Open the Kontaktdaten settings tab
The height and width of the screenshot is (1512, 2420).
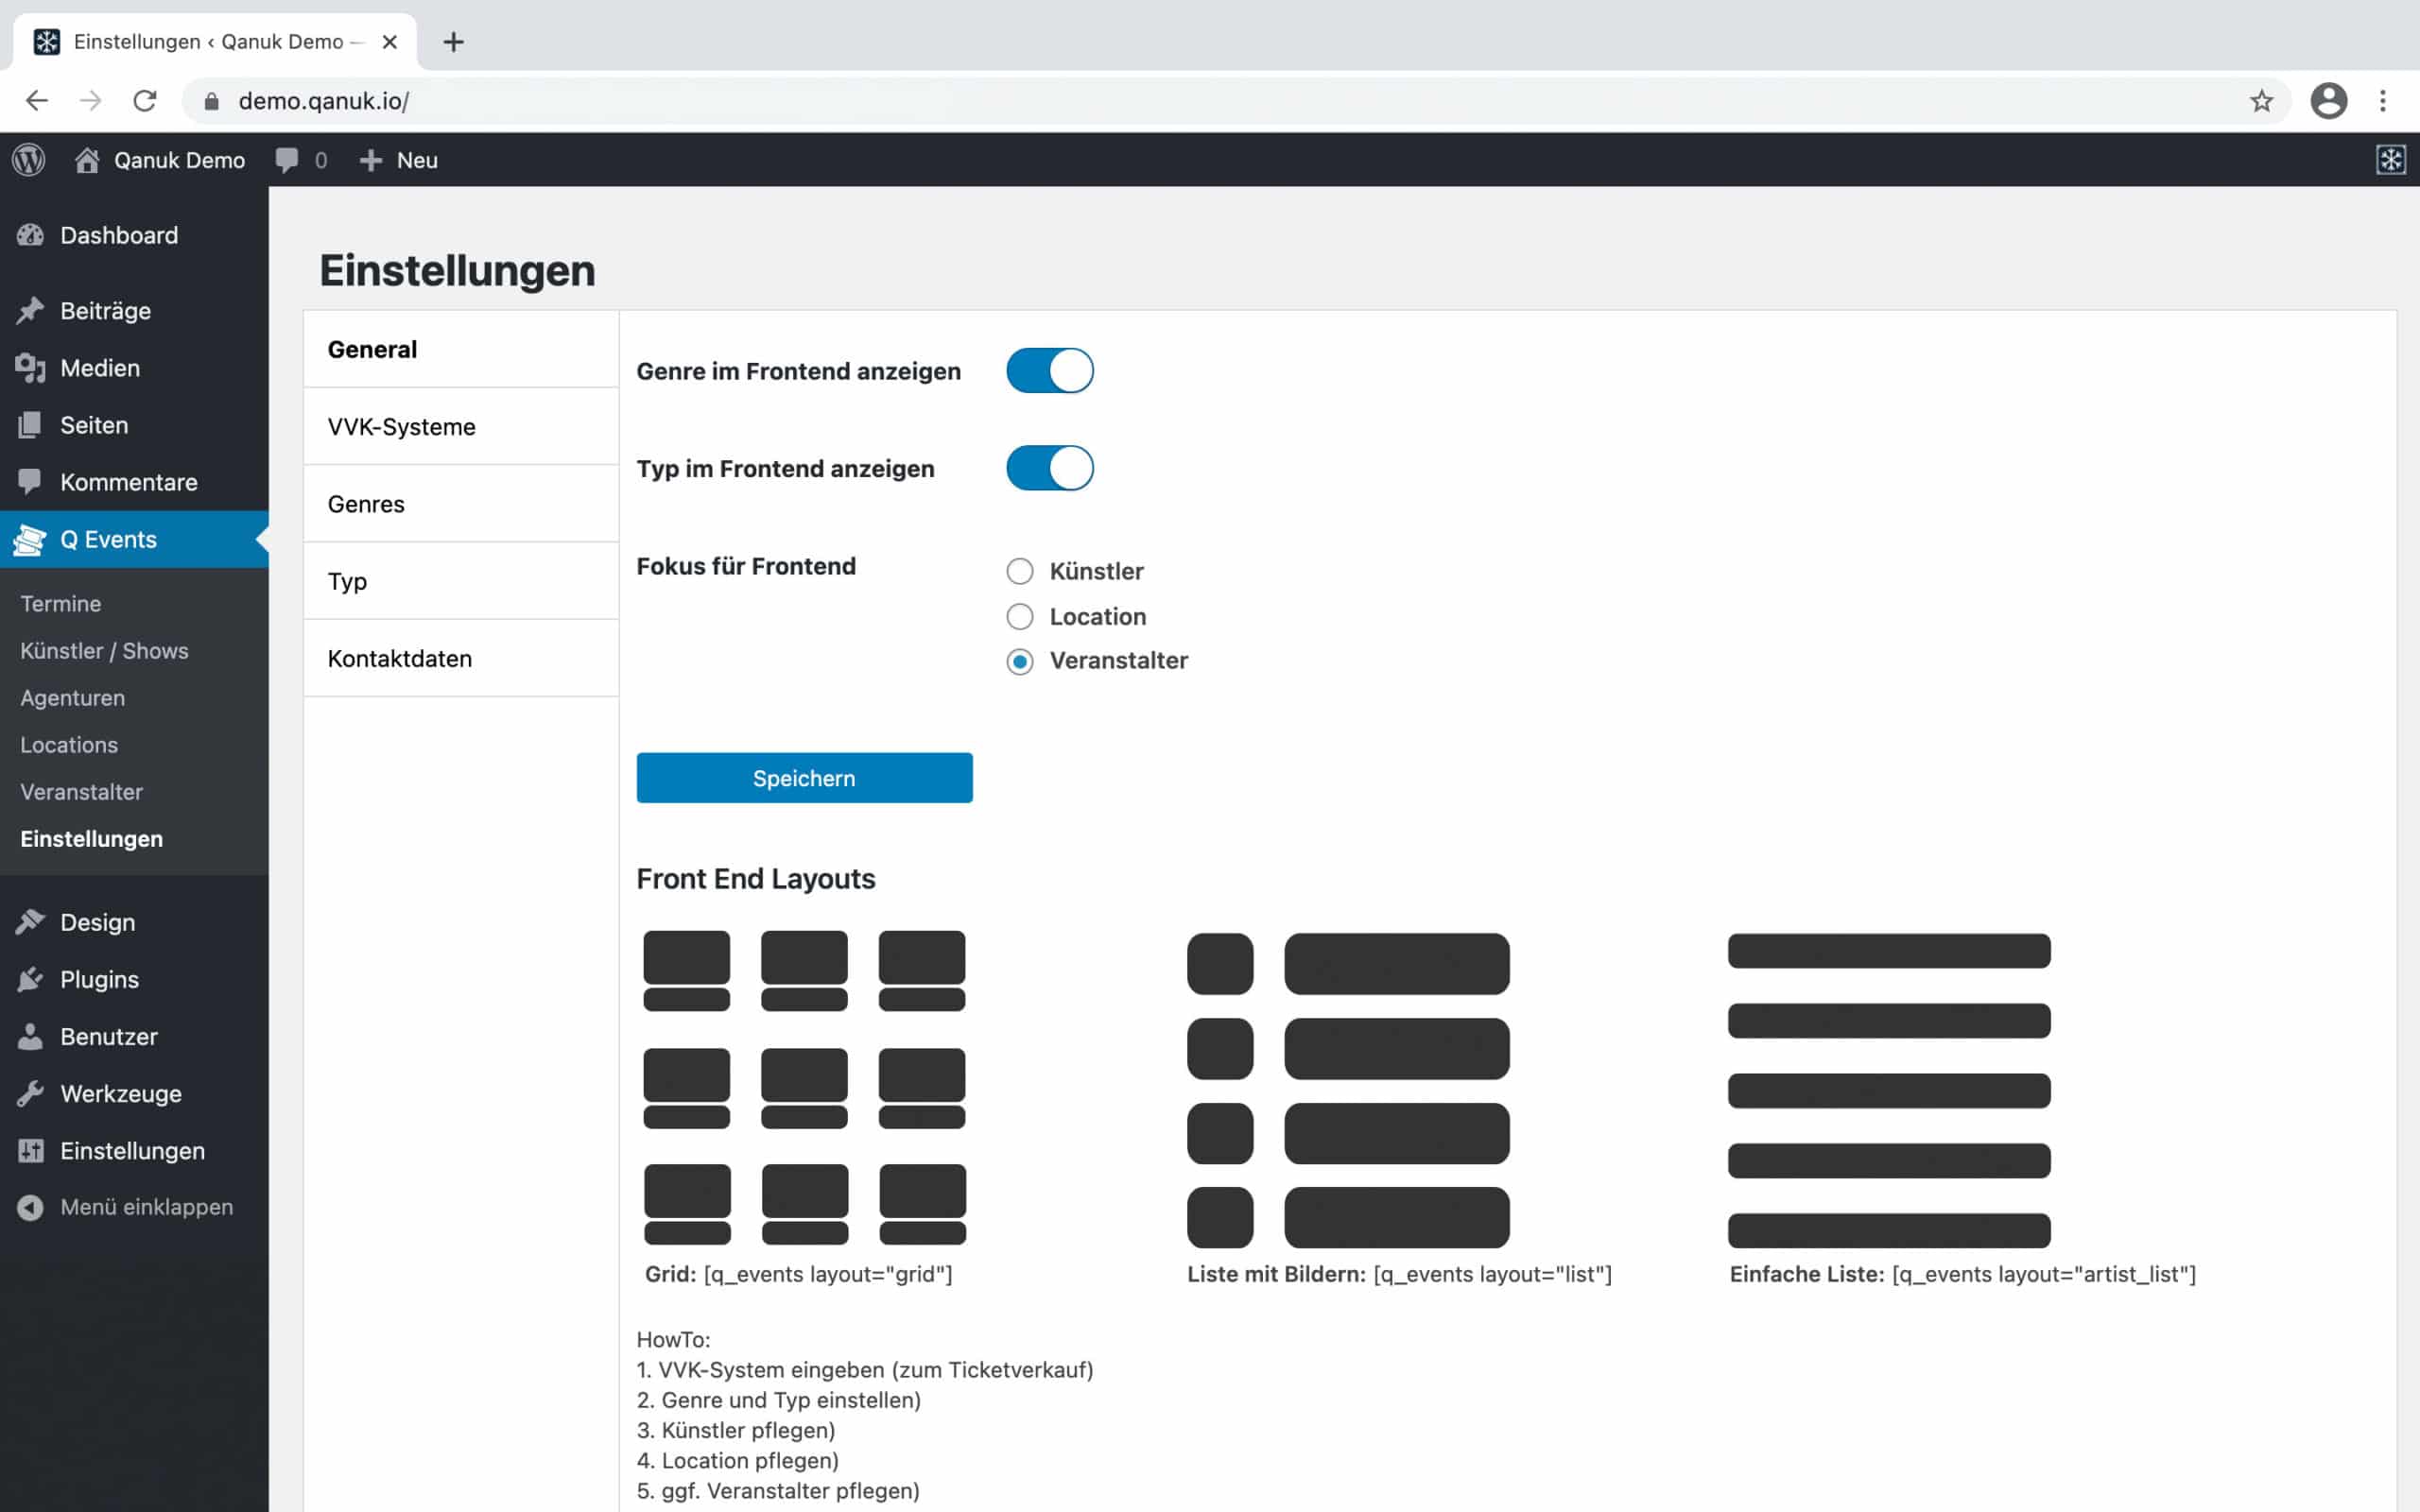pyautogui.click(x=461, y=658)
